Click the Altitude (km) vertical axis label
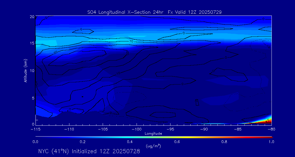This screenshot has width=295, height=157. coord(25,71)
